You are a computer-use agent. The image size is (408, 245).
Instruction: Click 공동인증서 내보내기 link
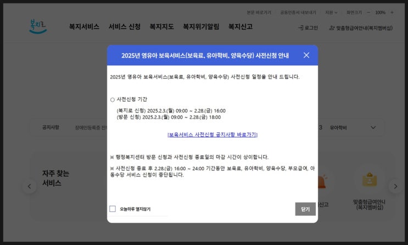click(x=298, y=13)
